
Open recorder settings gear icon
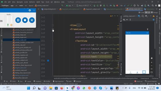(30, 10)
